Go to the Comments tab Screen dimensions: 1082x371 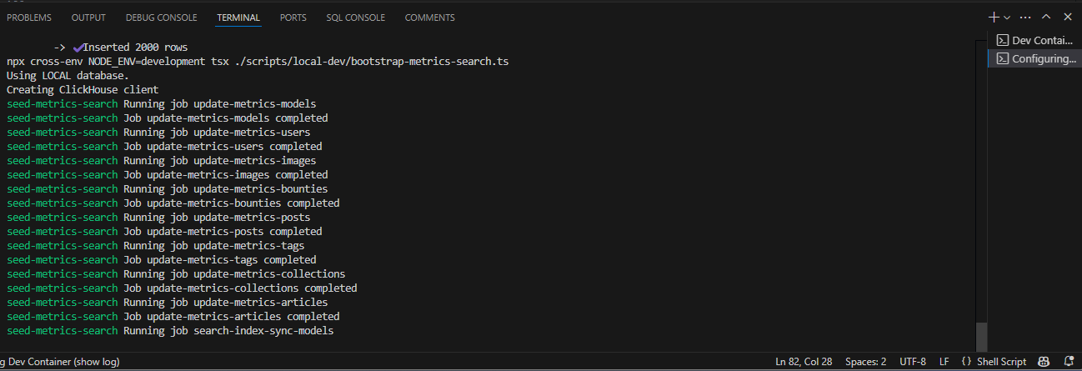(430, 18)
